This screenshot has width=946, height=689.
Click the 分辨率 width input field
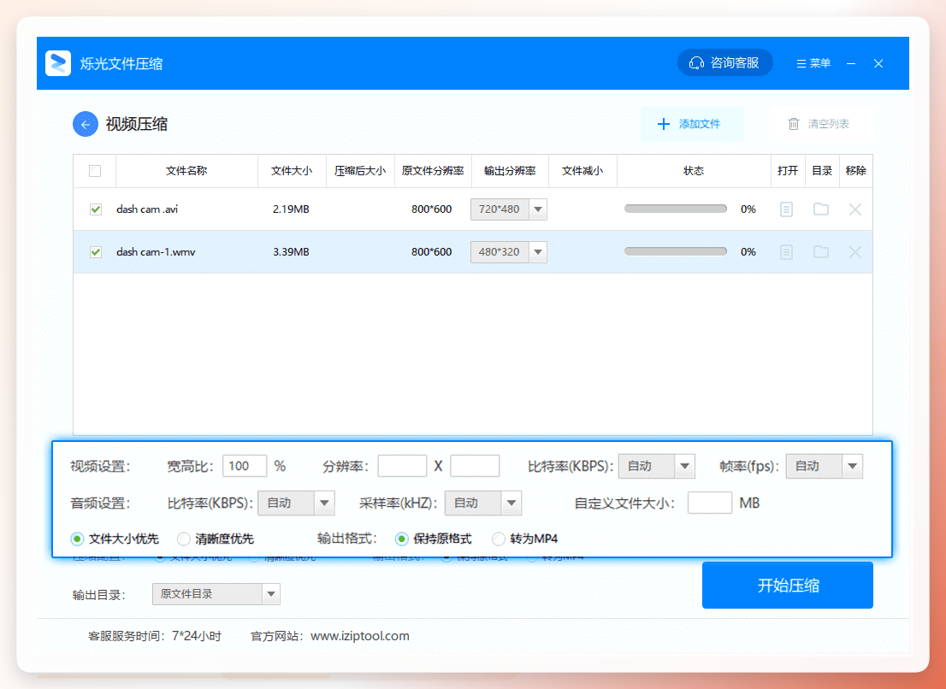[x=402, y=466]
